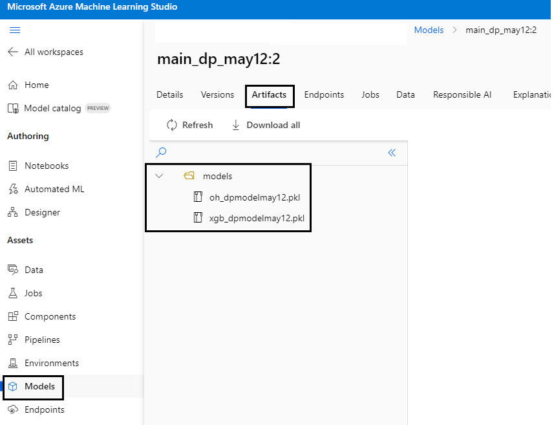
Task: Open Home in the sidebar
Action: pos(37,85)
